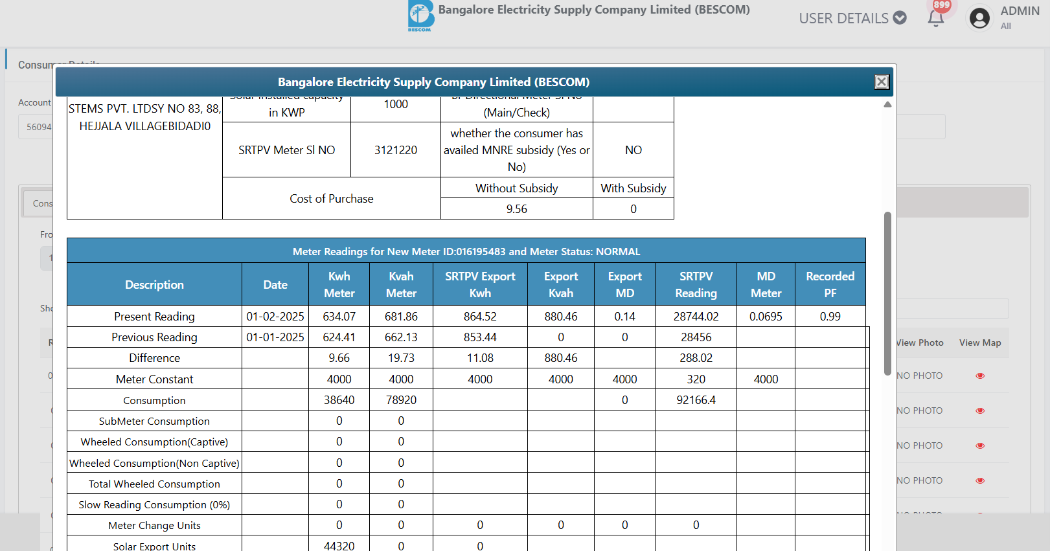Click the SRTPV Meter Sl NO value 3121220

tap(396, 150)
